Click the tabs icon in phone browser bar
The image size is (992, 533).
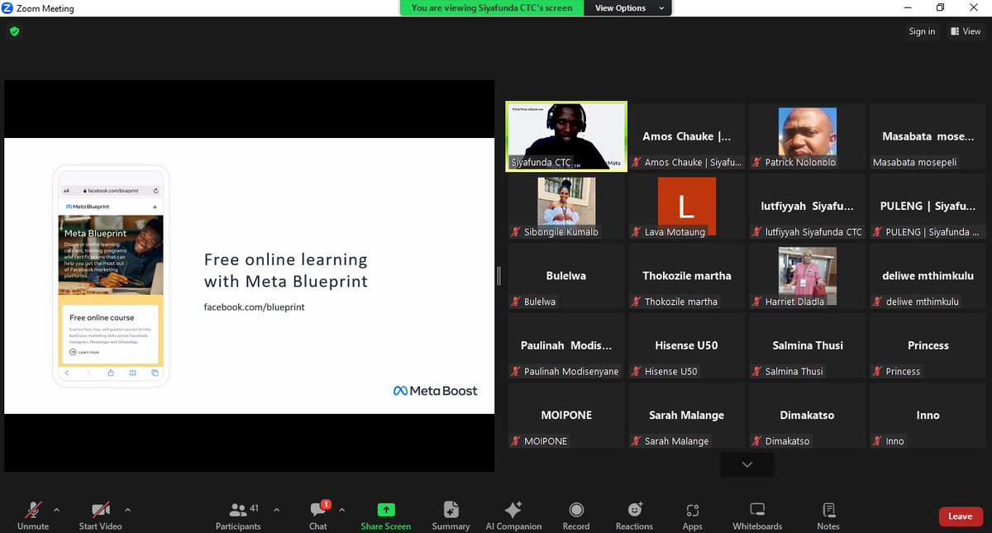(155, 374)
